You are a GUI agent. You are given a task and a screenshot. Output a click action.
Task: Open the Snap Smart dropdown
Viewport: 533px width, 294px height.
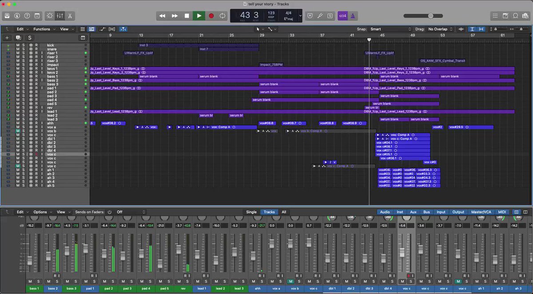click(x=391, y=29)
